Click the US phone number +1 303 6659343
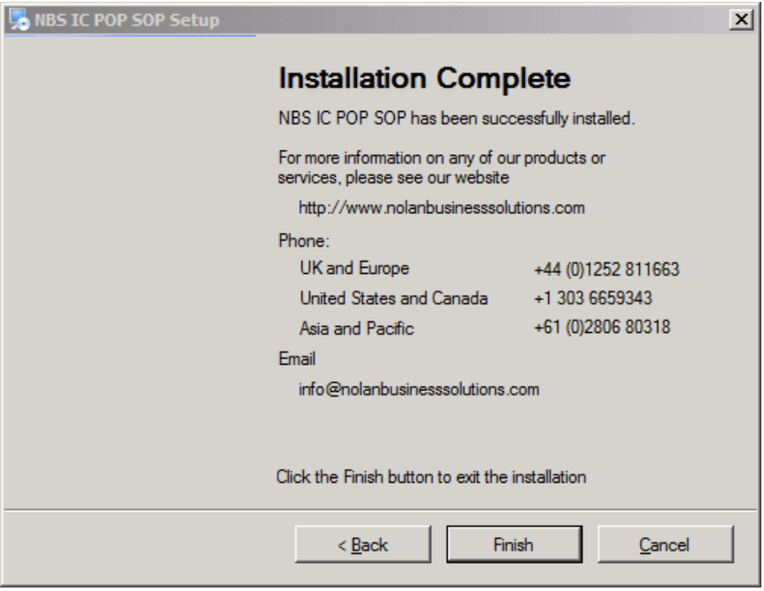Viewport: 764px width, 591px height. click(592, 299)
